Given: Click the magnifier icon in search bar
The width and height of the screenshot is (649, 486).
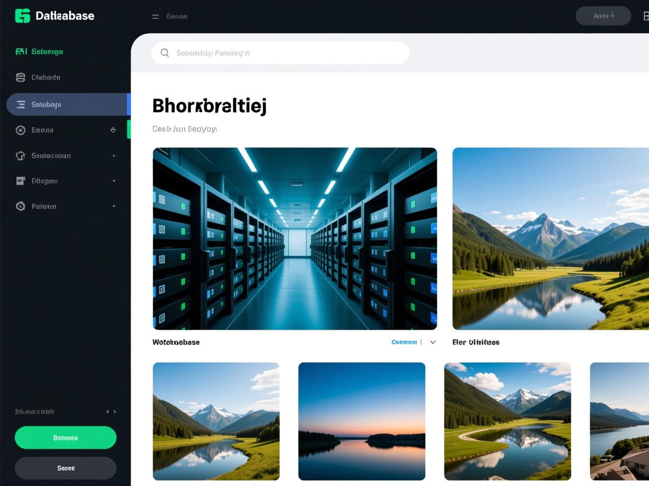Looking at the screenshot, I should [165, 53].
